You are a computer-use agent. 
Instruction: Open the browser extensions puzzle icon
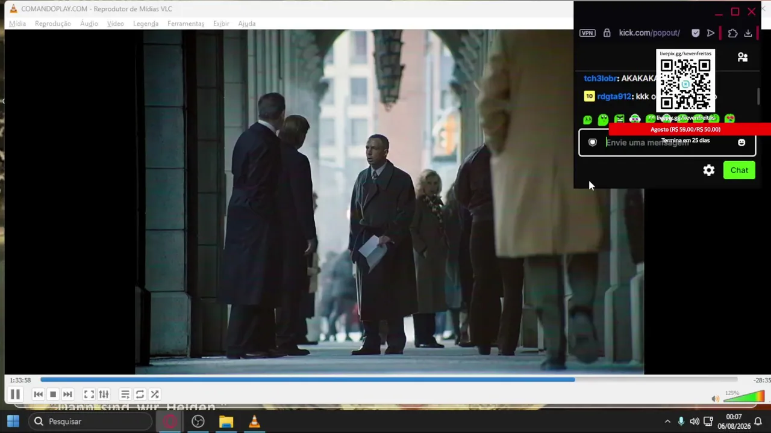(732, 33)
